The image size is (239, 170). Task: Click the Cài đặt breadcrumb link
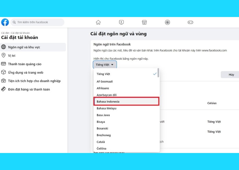4,32
